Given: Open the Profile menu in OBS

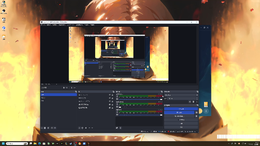Looking at the screenshot, I should coord(71,25).
